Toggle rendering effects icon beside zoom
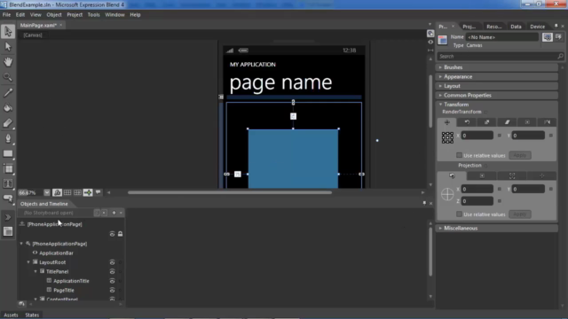Image resolution: width=568 pixels, height=319 pixels. coord(57,192)
